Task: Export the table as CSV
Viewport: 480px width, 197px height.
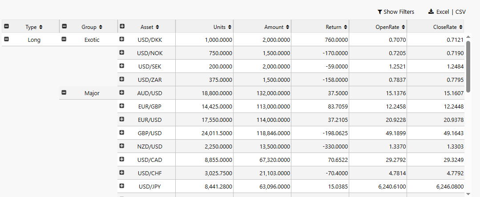Action: click(x=460, y=12)
